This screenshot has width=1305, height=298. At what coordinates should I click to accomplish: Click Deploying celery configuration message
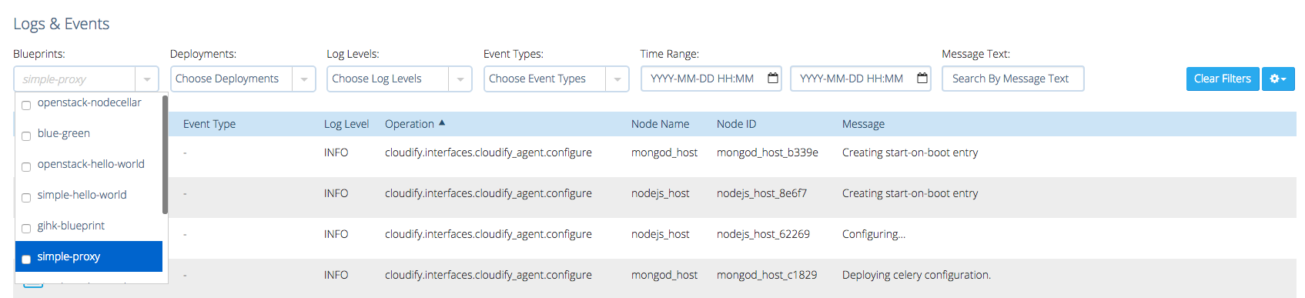(x=916, y=275)
